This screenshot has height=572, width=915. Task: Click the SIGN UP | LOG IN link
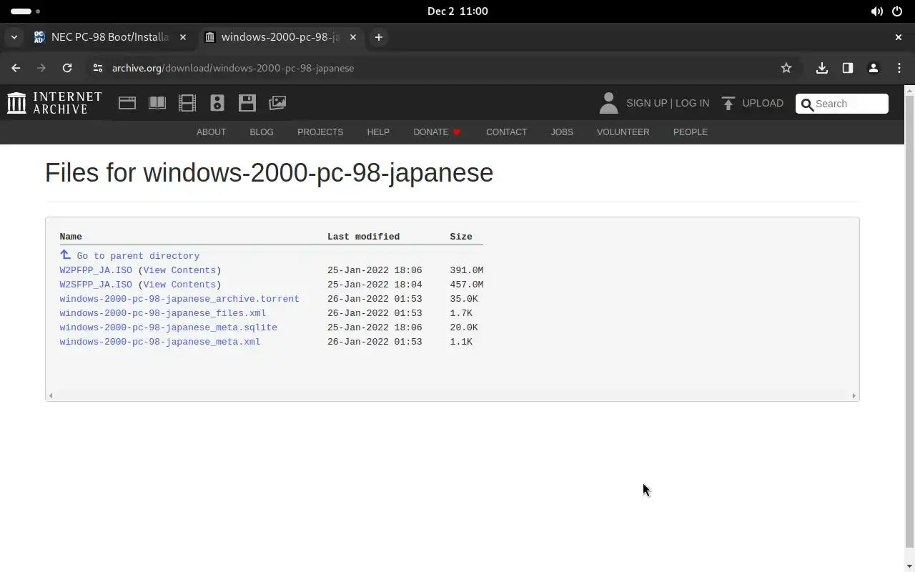[x=668, y=103]
